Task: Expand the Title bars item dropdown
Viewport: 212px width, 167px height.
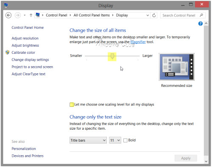Action: pyautogui.click(x=88, y=140)
